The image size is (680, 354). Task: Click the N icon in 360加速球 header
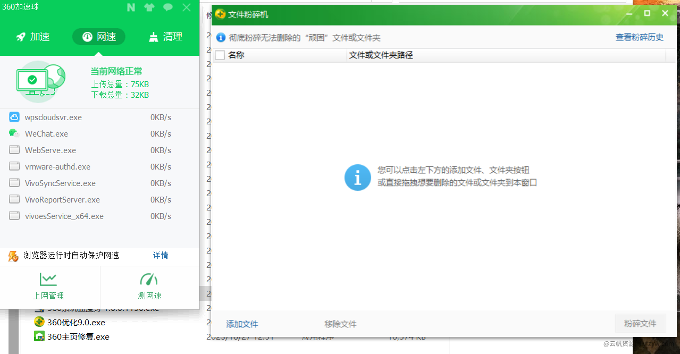click(131, 7)
